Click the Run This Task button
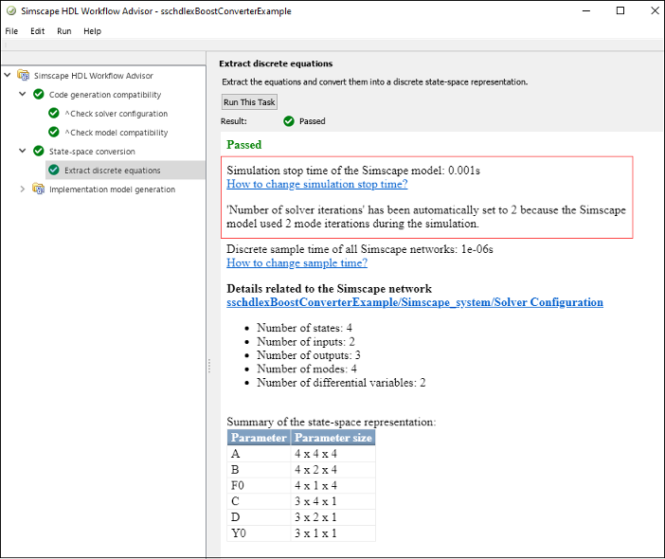This screenshot has height=559, width=665. pos(249,102)
